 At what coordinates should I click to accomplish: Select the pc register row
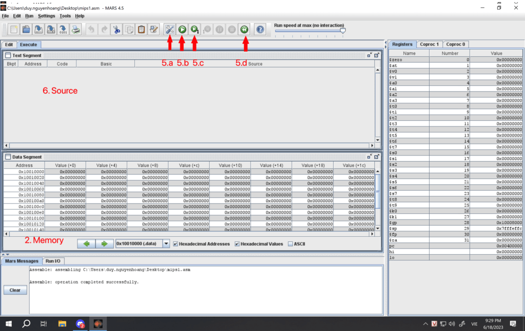(456, 246)
